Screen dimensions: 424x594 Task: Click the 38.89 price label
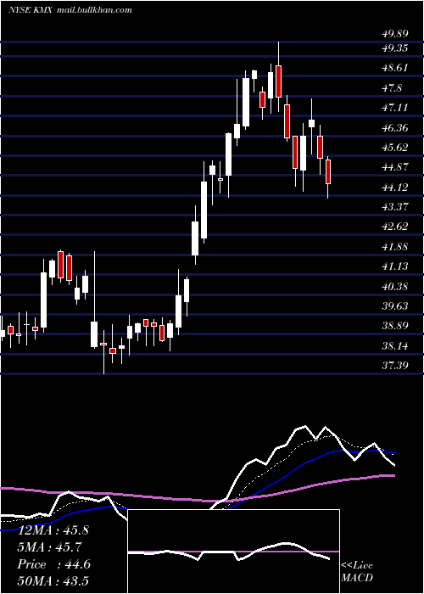click(394, 326)
